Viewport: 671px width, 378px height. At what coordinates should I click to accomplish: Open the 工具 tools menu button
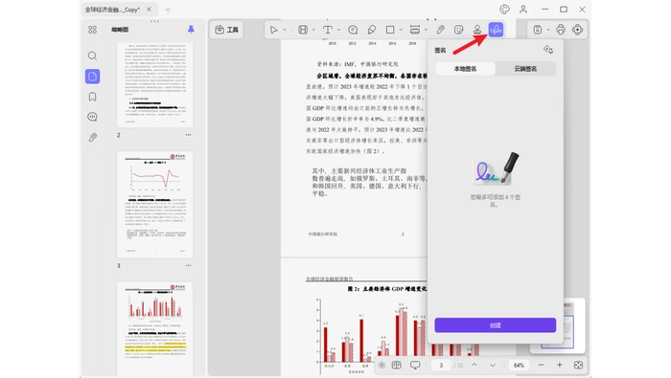pyautogui.click(x=227, y=30)
